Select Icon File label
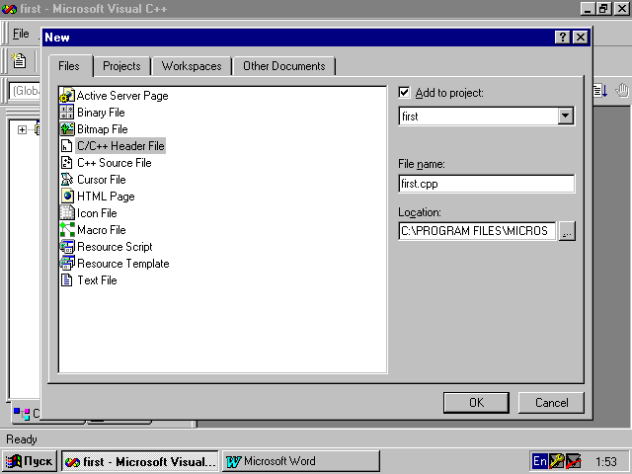The height and width of the screenshot is (474, 632). point(97,213)
